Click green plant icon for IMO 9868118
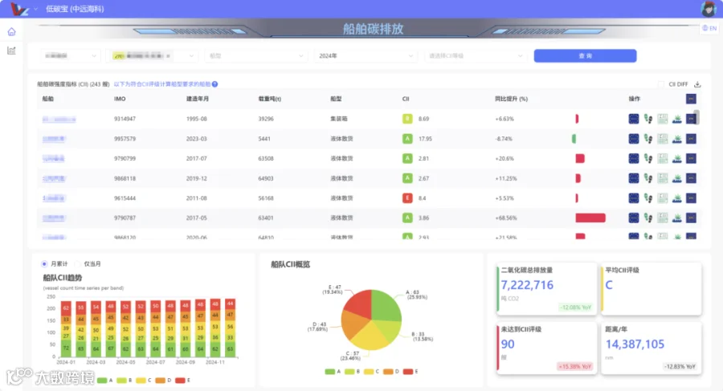723x391 pixels. [677, 178]
